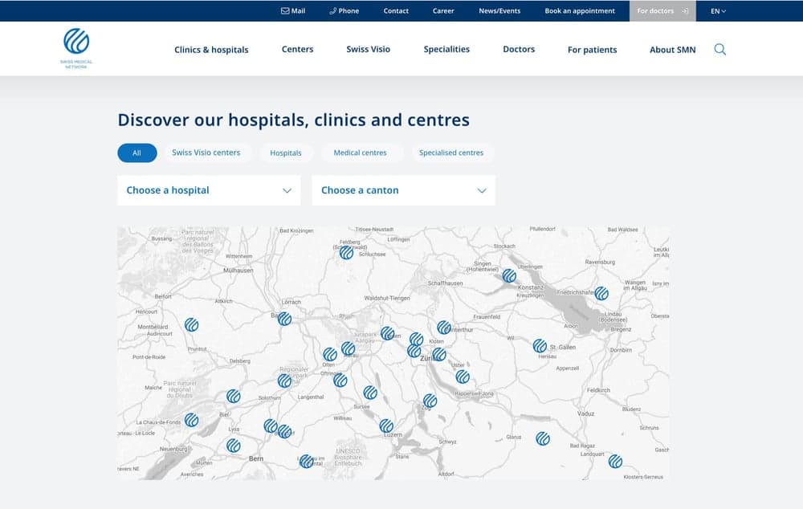Viewport: 803px width, 509px height.
Task: Click the map marker near Luzern
Action: [x=386, y=426]
